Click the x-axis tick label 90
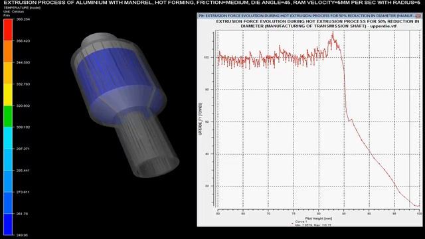 pos(369,214)
